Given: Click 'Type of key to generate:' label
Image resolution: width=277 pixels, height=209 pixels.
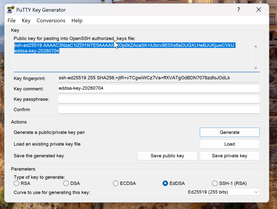Looking at the screenshot, I should tap(39, 177).
